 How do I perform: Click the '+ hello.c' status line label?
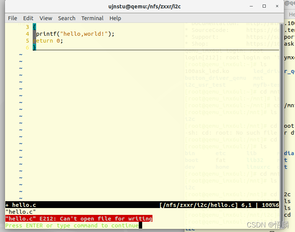(21, 205)
